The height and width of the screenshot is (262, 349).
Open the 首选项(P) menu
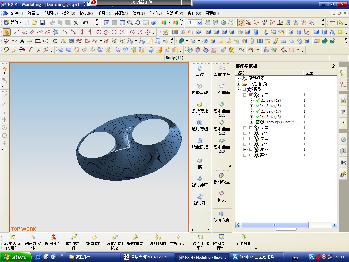coord(174,13)
